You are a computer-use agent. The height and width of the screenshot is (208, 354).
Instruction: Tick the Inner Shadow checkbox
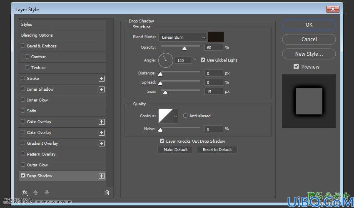[x=23, y=89]
